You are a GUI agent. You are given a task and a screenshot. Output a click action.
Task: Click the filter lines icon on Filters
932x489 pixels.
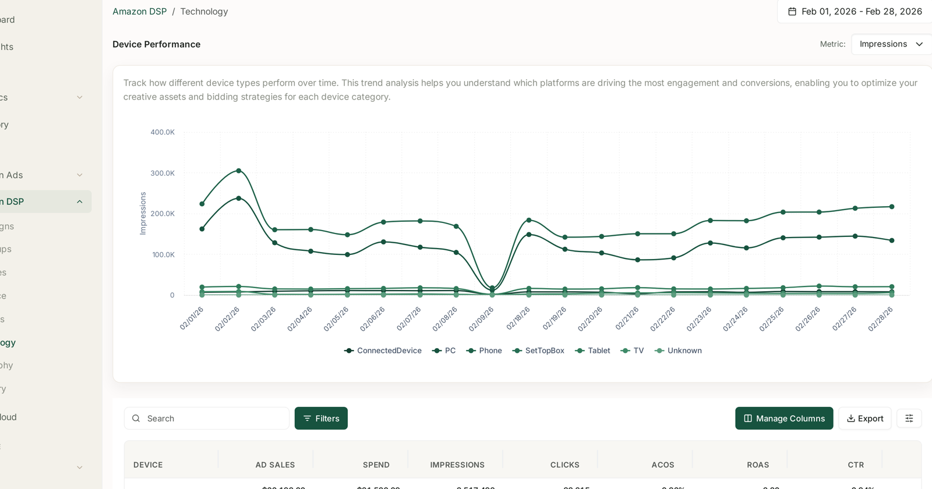coord(307,419)
